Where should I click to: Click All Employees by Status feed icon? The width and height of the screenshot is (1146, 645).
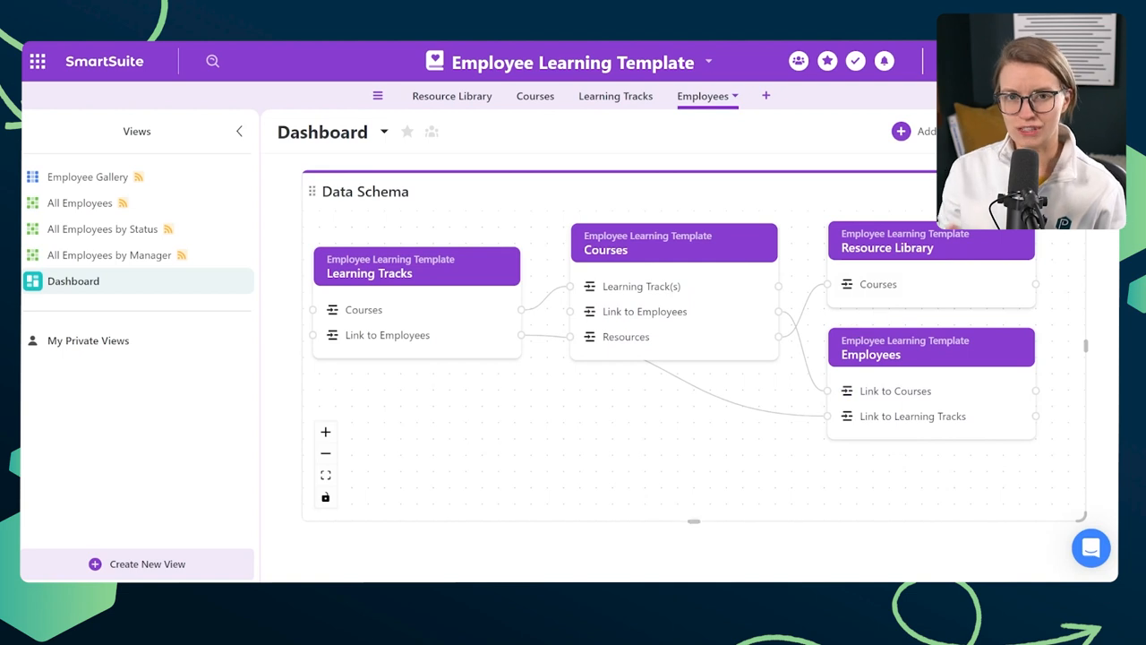point(168,229)
